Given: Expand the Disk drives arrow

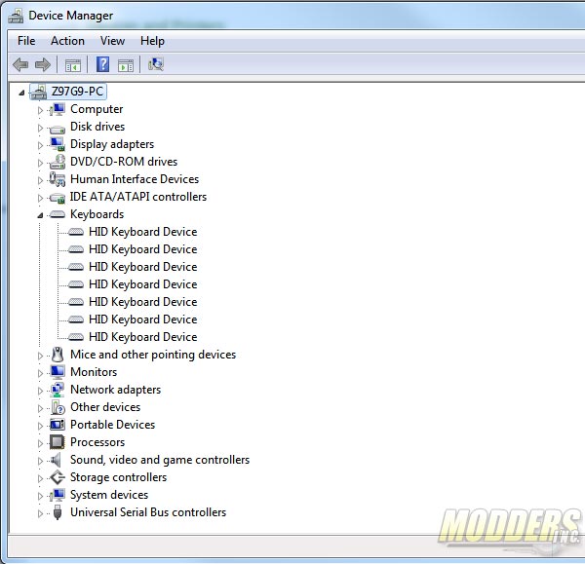Looking at the screenshot, I should pyautogui.click(x=40, y=128).
